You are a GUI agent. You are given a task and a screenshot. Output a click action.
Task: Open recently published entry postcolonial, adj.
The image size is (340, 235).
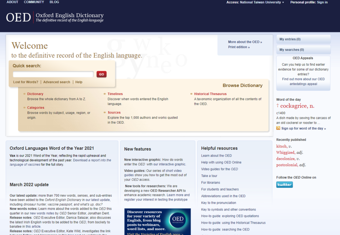pyautogui.click(x=291, y=165)
